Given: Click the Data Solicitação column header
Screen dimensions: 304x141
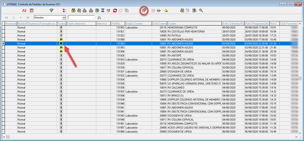Looking at the screenshot, I should (233, 24).
